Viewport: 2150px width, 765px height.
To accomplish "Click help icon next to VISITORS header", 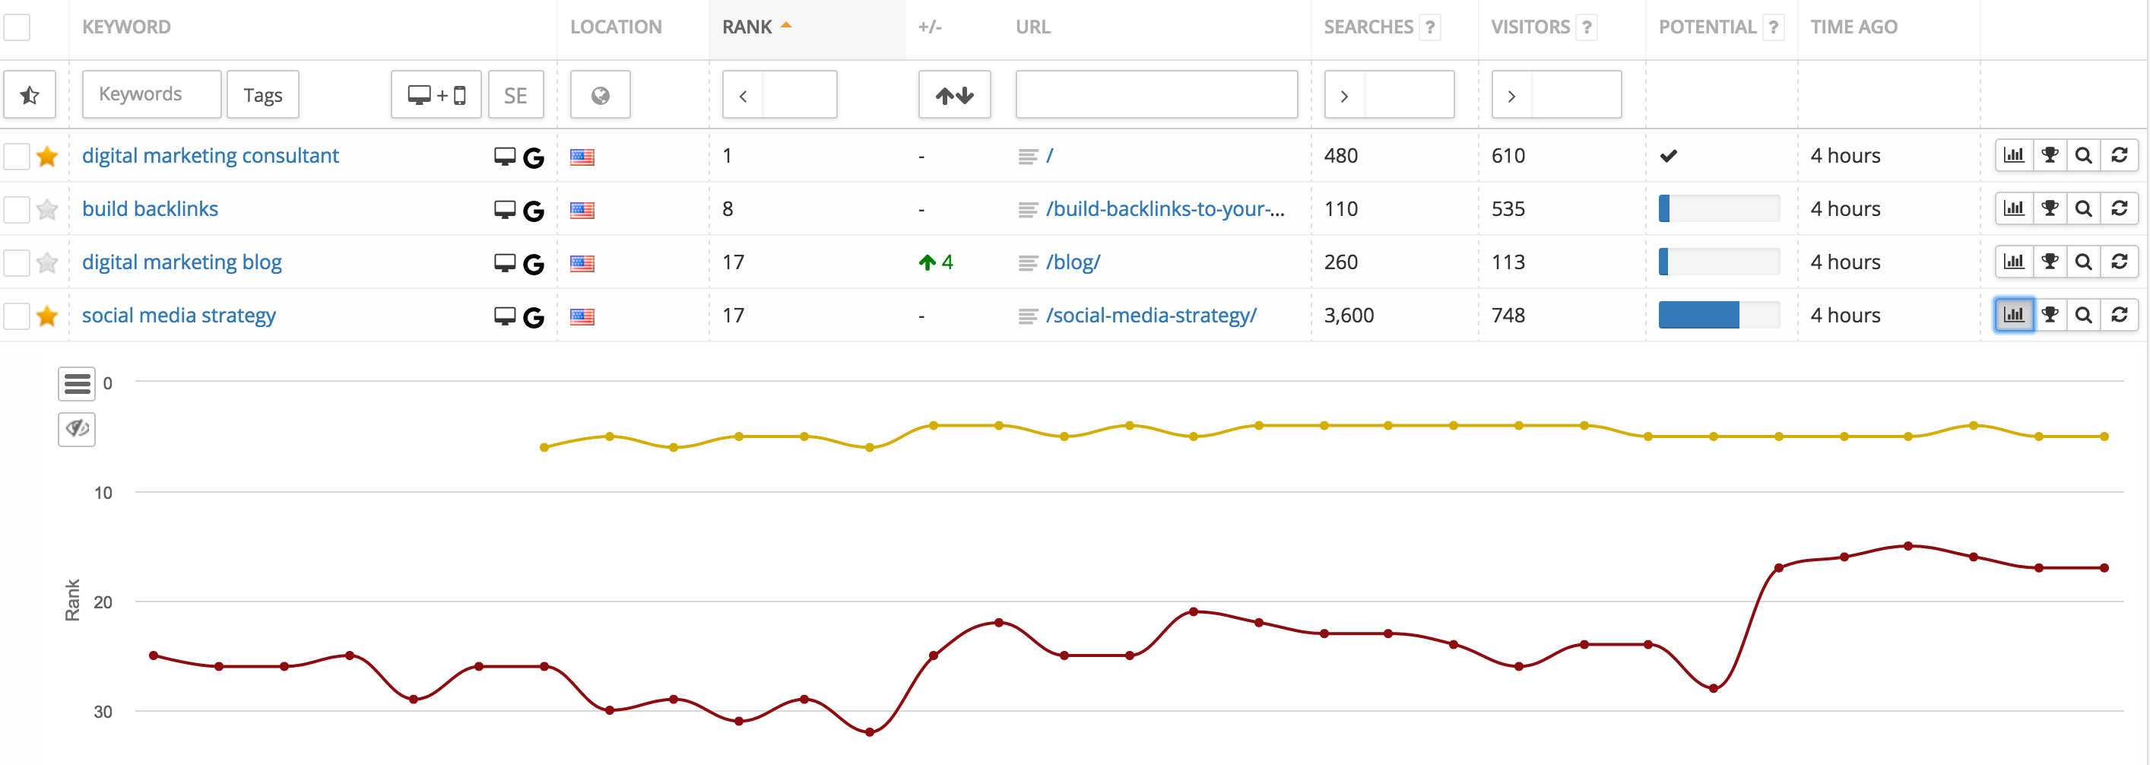I will 1587,27.
